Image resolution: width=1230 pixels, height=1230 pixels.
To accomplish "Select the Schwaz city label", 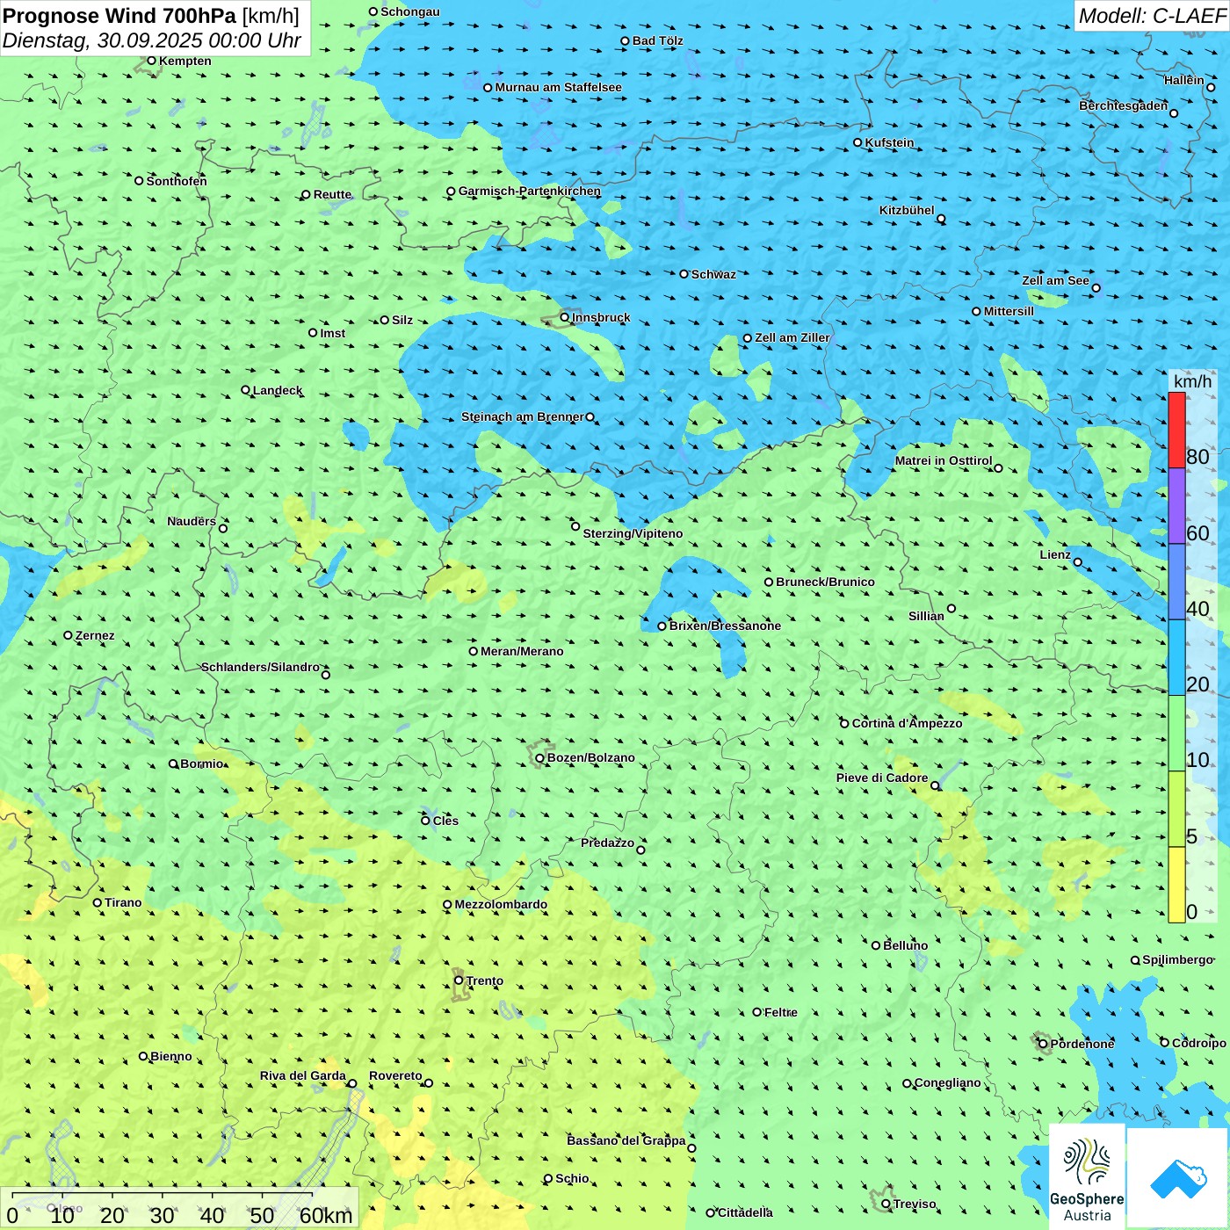I will pyautogui.click(x=714, y=274).
